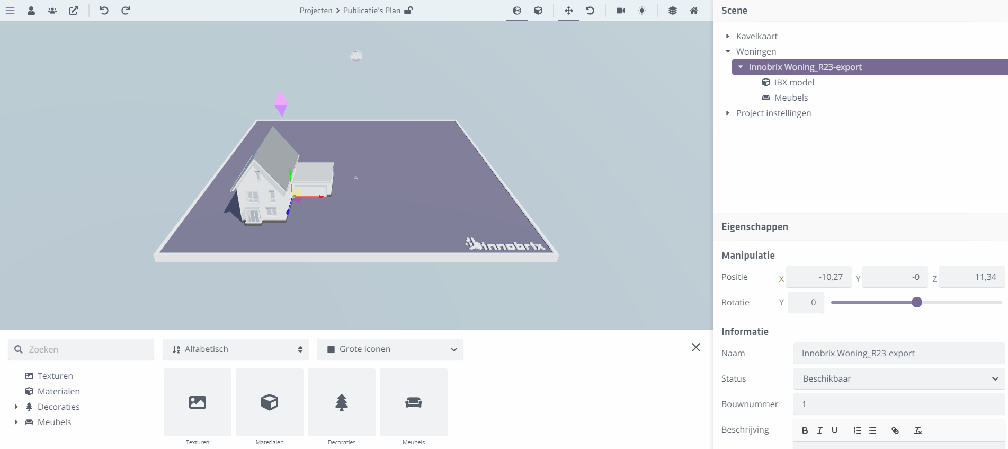1008x449 pixels.
Task: Click the Rotatie Y value field
Action: 806,303
